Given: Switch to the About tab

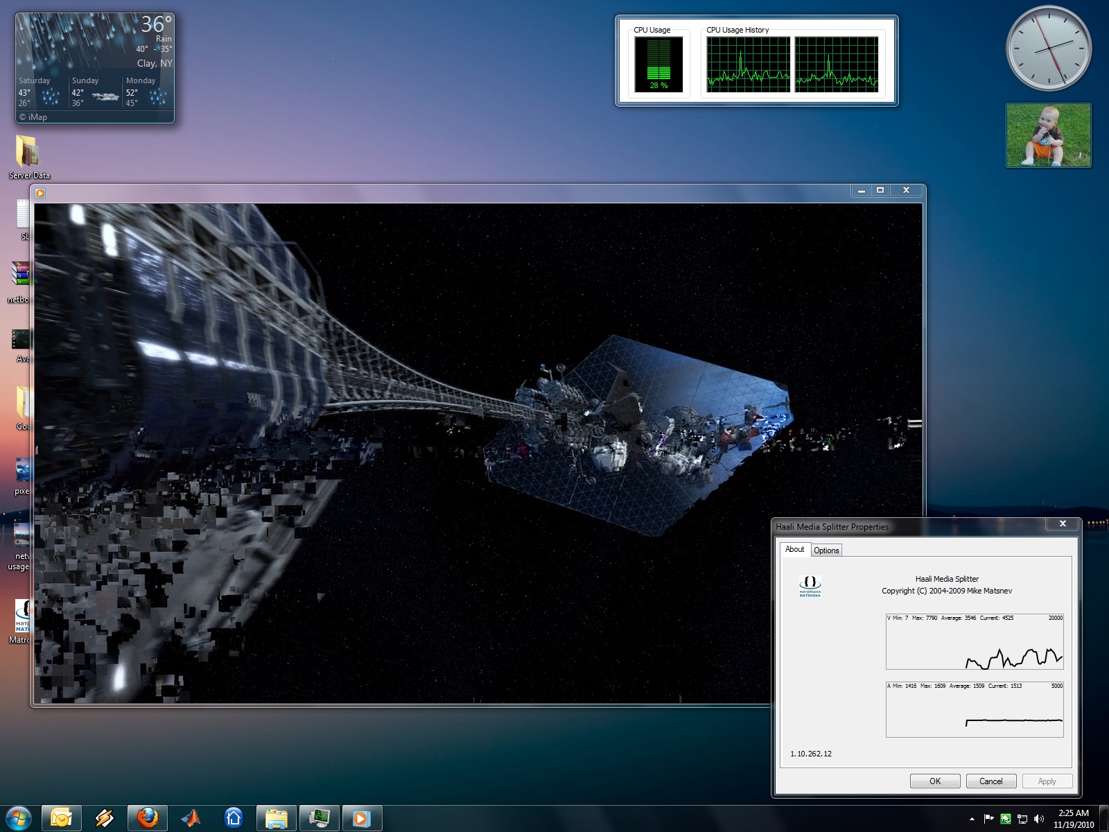Looking at the screenshot, I should click(x=794, y=549).
